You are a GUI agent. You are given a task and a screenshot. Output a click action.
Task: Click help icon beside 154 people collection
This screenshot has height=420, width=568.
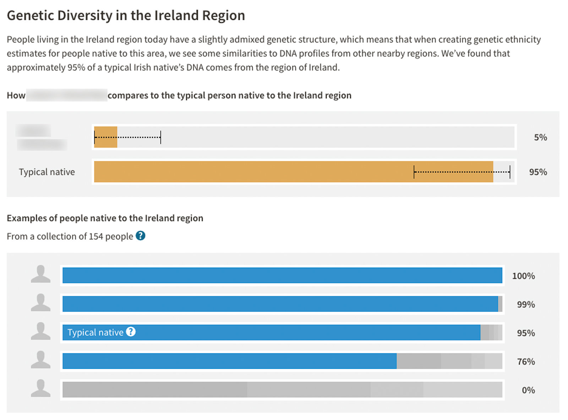tap(141, 236)
